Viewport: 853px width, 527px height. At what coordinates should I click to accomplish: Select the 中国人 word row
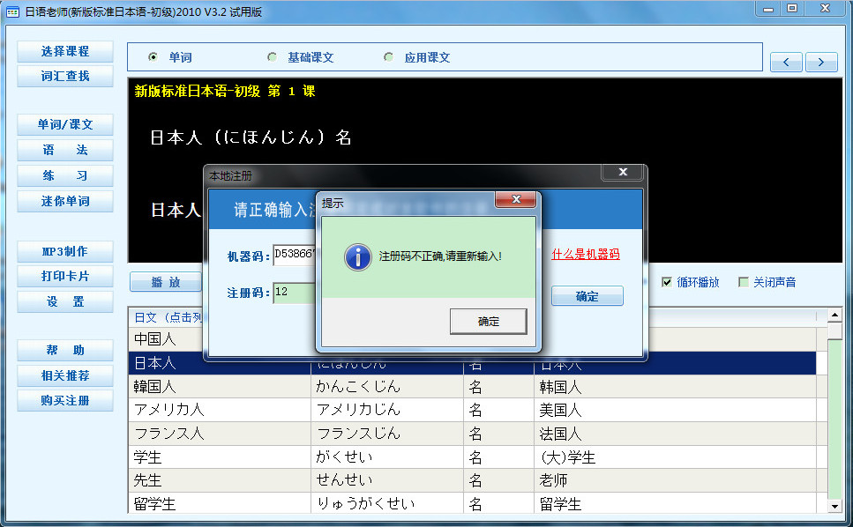(x=165, y=339)
